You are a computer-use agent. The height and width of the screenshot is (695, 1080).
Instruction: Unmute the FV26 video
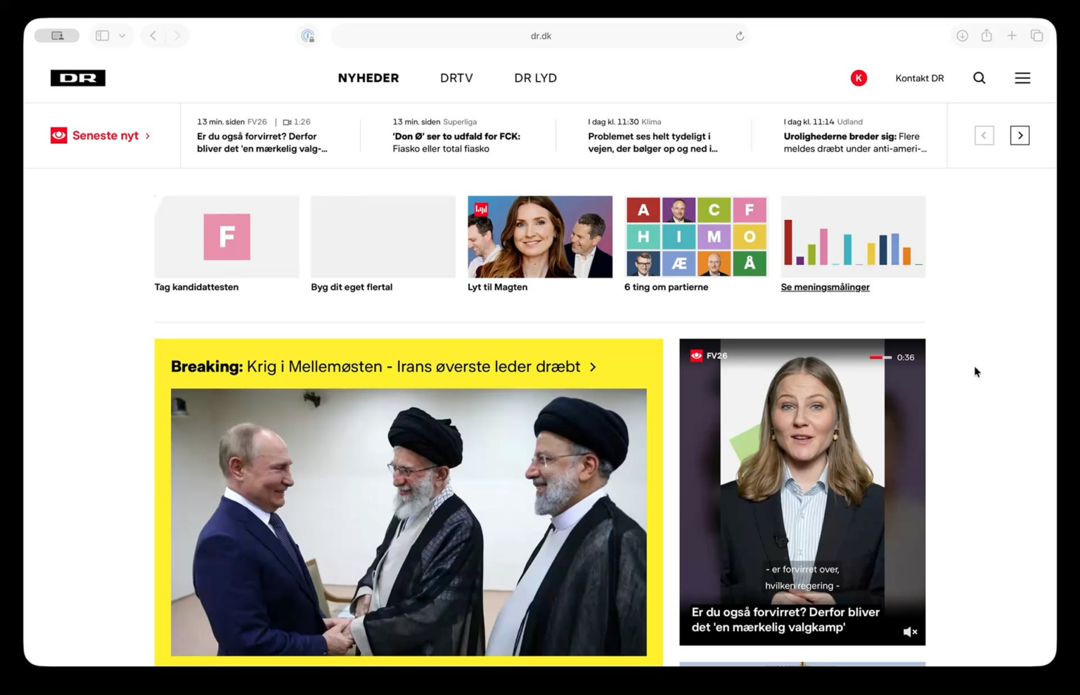[x=910, y=632]
